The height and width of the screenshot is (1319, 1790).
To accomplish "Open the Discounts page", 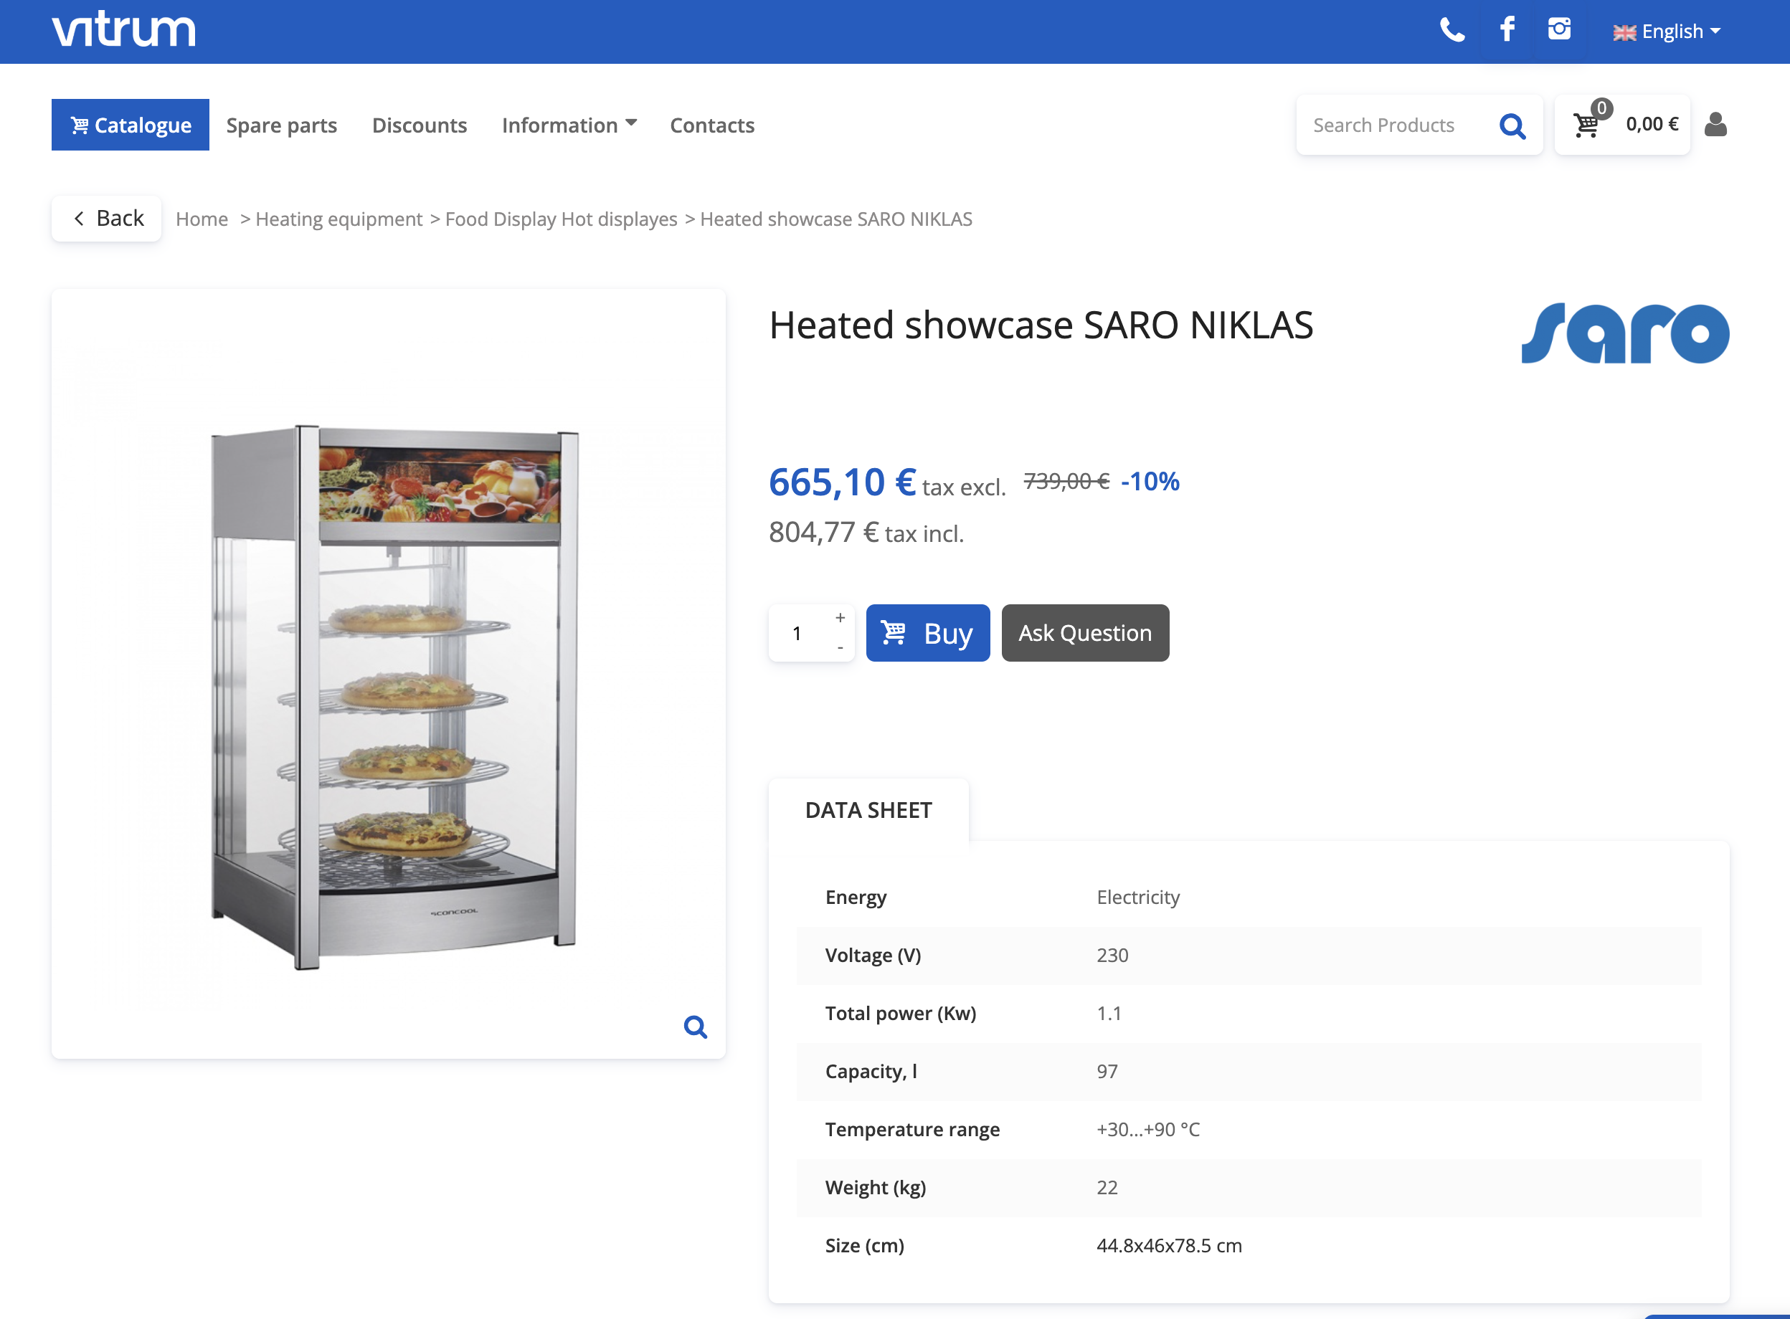I will click(x=420, y=125).
